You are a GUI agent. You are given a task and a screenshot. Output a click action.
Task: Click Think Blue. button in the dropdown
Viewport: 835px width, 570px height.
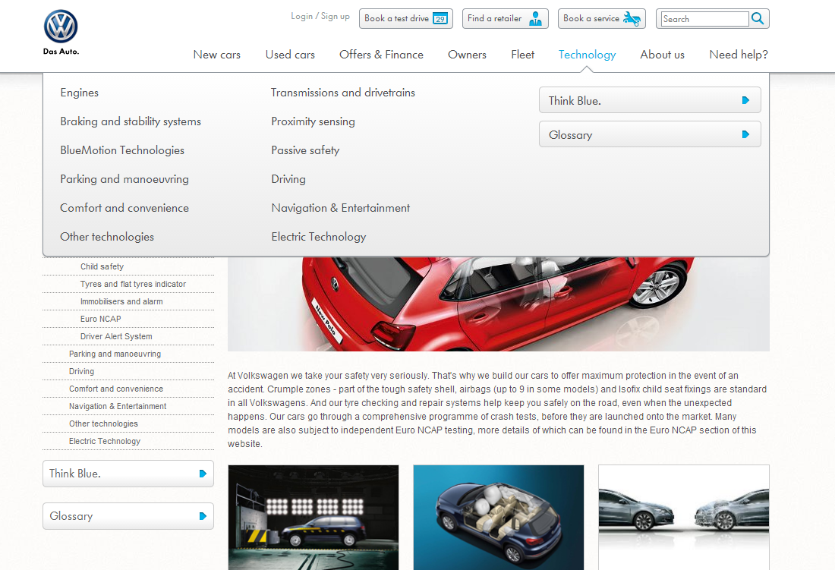pos(650,100)
